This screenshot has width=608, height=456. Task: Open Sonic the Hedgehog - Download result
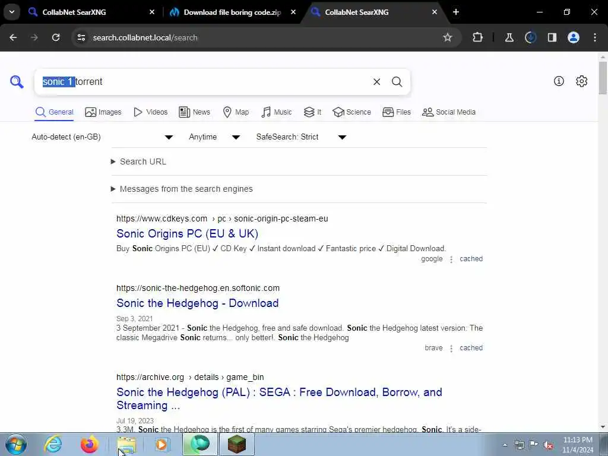(x=197, y=303)
